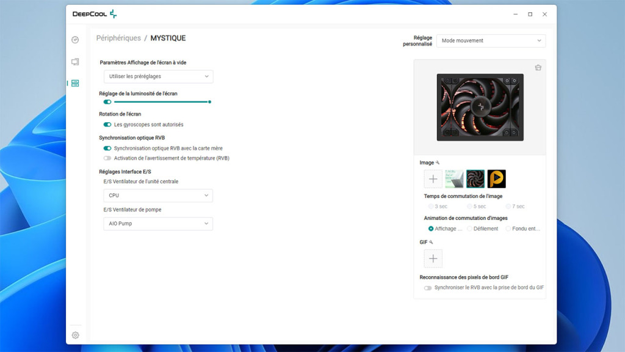625x352 pixels.
Task: Toggle RVB sync with GIF edge pixels
Action: [x=428, y=288]
